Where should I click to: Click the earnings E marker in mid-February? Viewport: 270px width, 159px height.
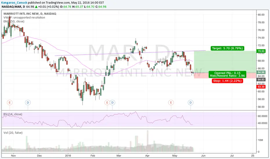(x=107, y=103)
